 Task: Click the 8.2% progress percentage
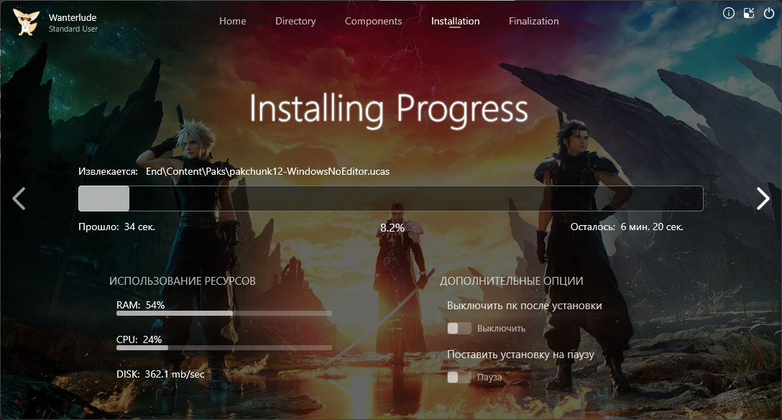tap(392, 227)
